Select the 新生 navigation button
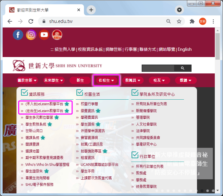This screenshot has height=196, width=223. 80,80
